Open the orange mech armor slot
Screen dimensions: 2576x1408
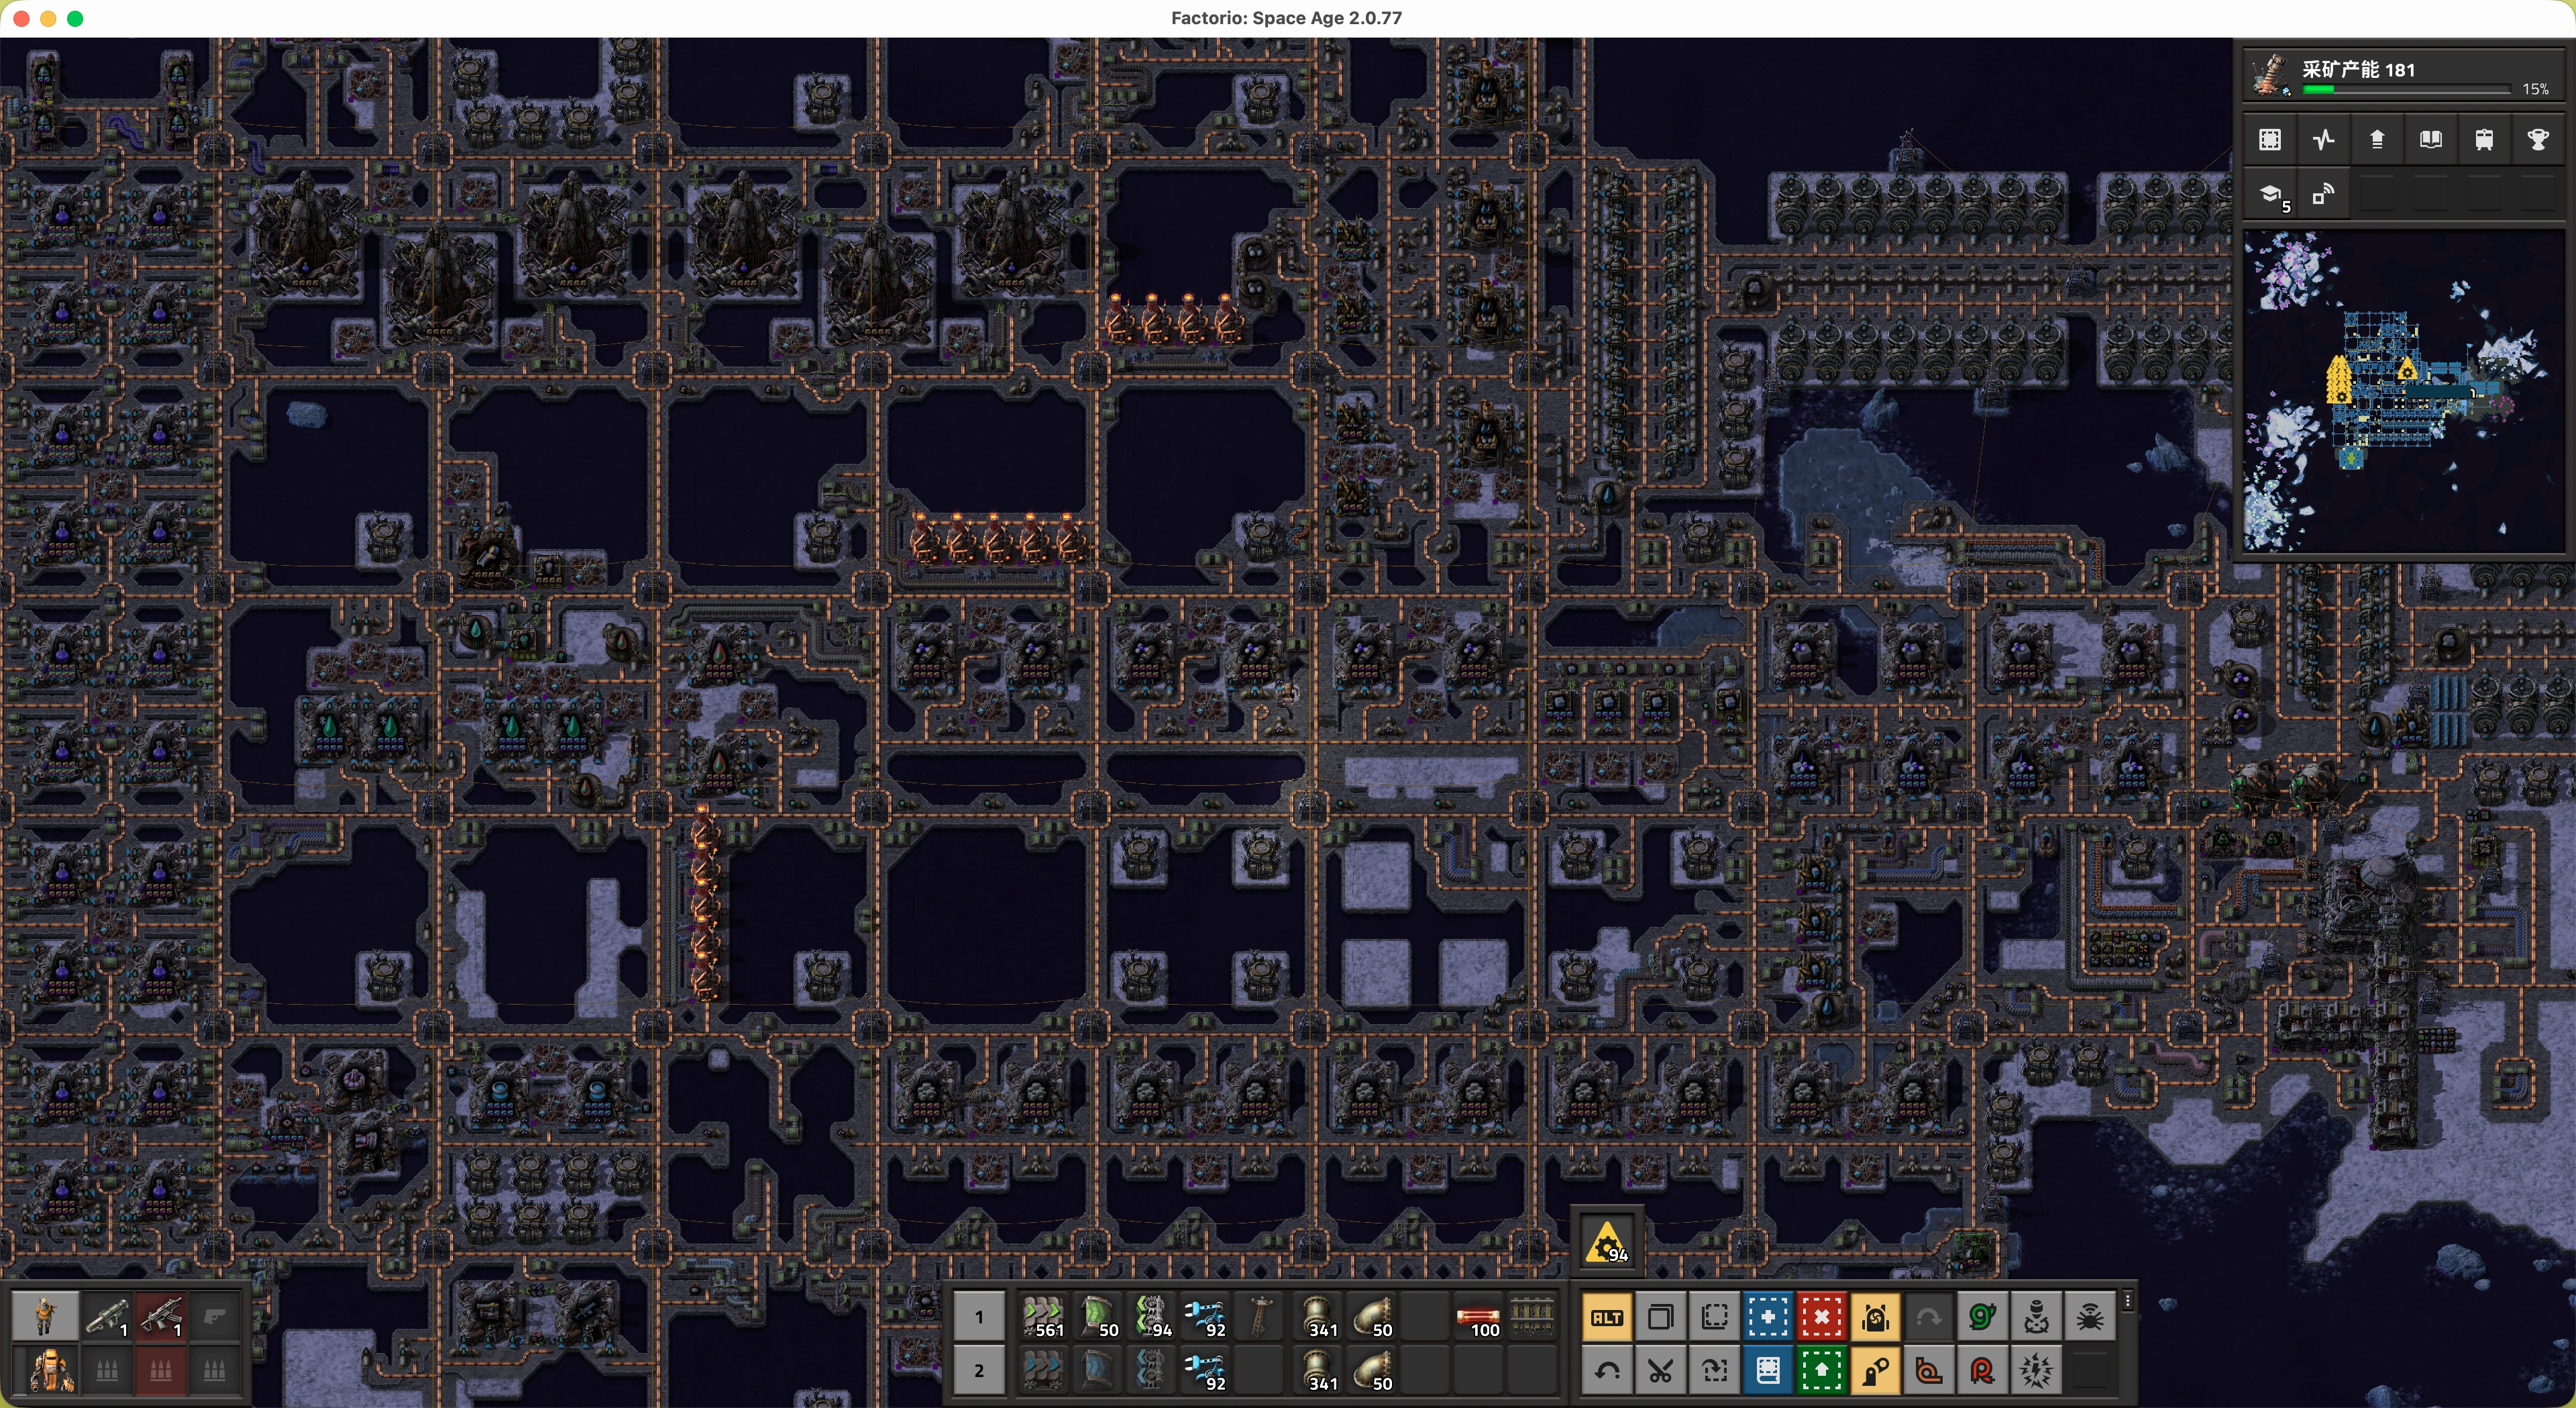[x=45, y=1370]
